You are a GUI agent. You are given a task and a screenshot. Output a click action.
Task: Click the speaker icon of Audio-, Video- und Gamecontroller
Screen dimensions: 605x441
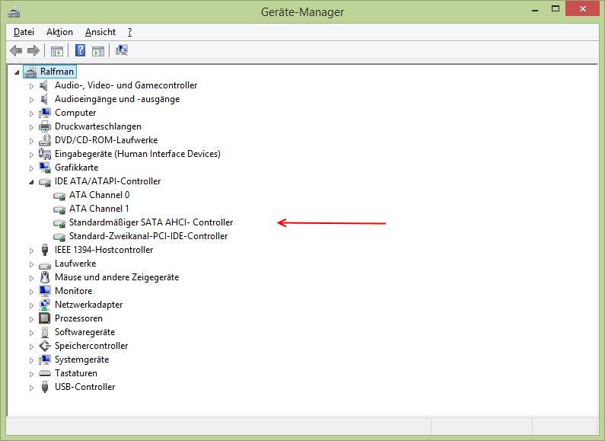[x=44, y=85]
